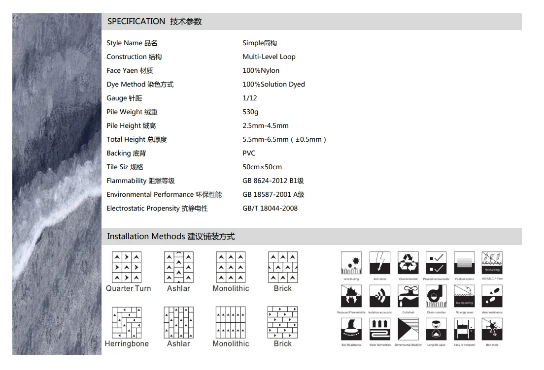Screen dimensions: 544x370
Task: Open the Herringbone pattern diagram
Action: tap(127, 323)
